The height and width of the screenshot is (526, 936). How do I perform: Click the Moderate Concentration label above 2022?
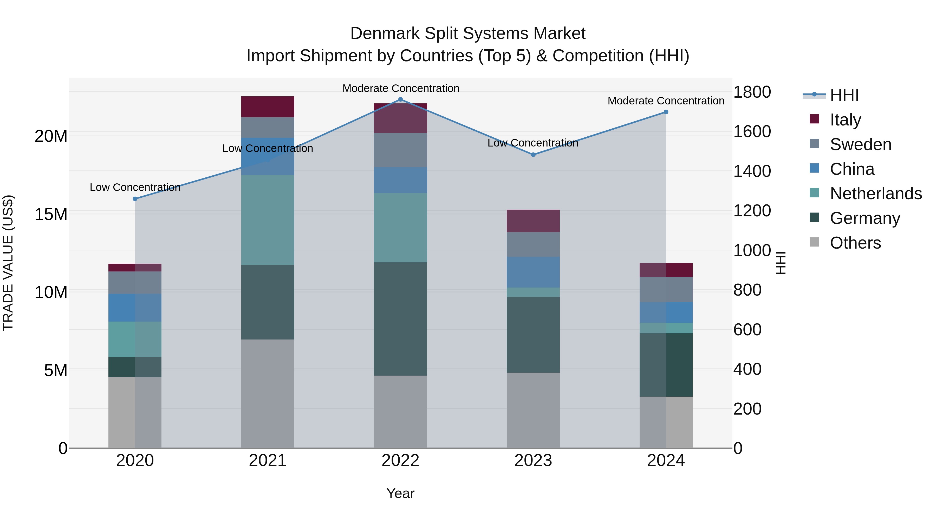click(x=401, y=88)
